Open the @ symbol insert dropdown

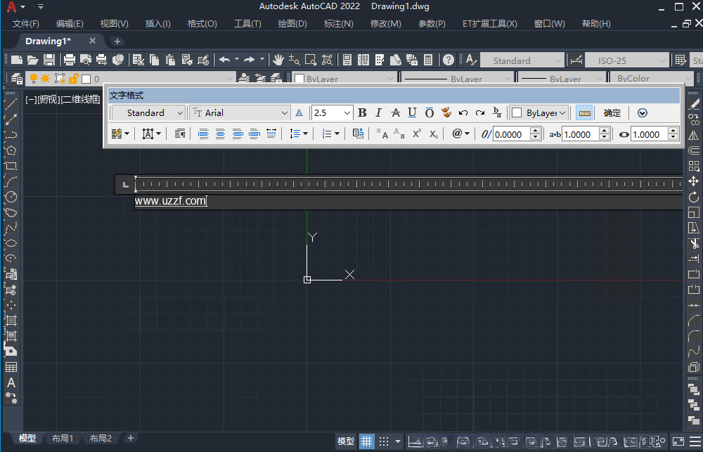click(x=460, y=134)
